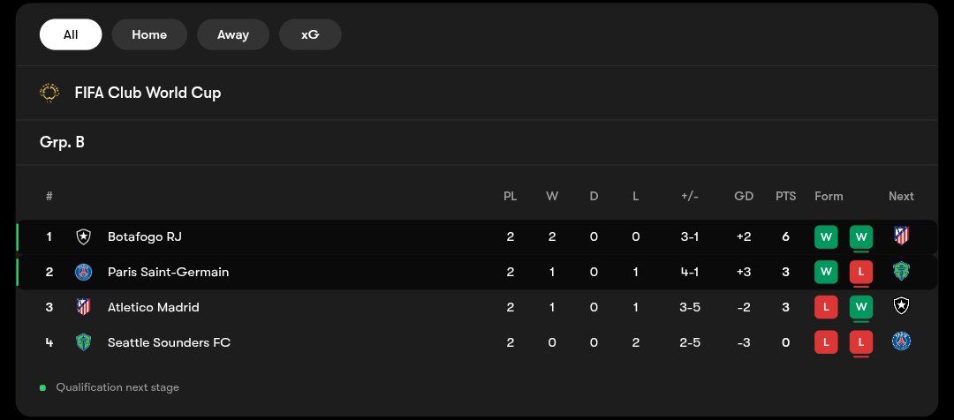
Task: Open PSG's next opponent Sounders crest
Action: [x=901, y=271]
